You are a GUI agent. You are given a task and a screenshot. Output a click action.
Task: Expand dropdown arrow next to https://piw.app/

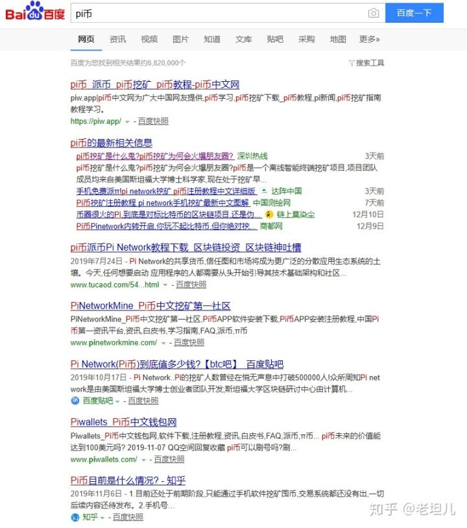127,122
